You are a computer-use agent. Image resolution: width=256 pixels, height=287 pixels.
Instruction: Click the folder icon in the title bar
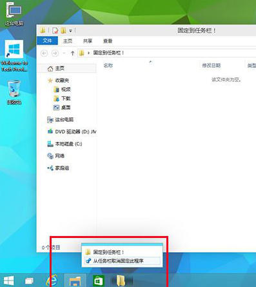pyautogui.click(x=43, y=30)
